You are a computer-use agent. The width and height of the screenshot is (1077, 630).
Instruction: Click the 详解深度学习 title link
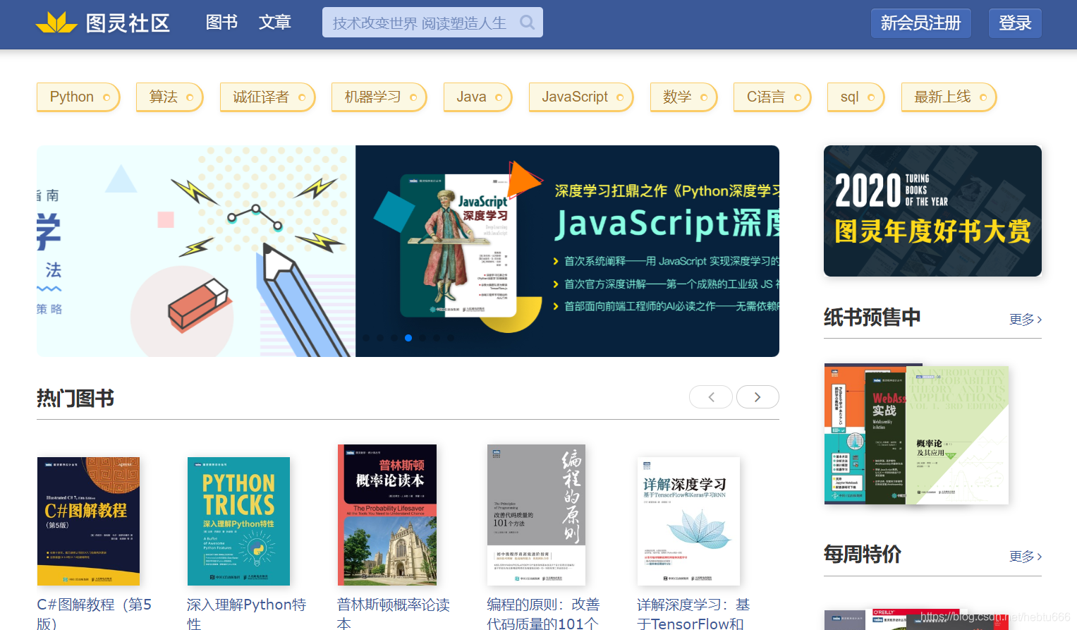[693, 614]
